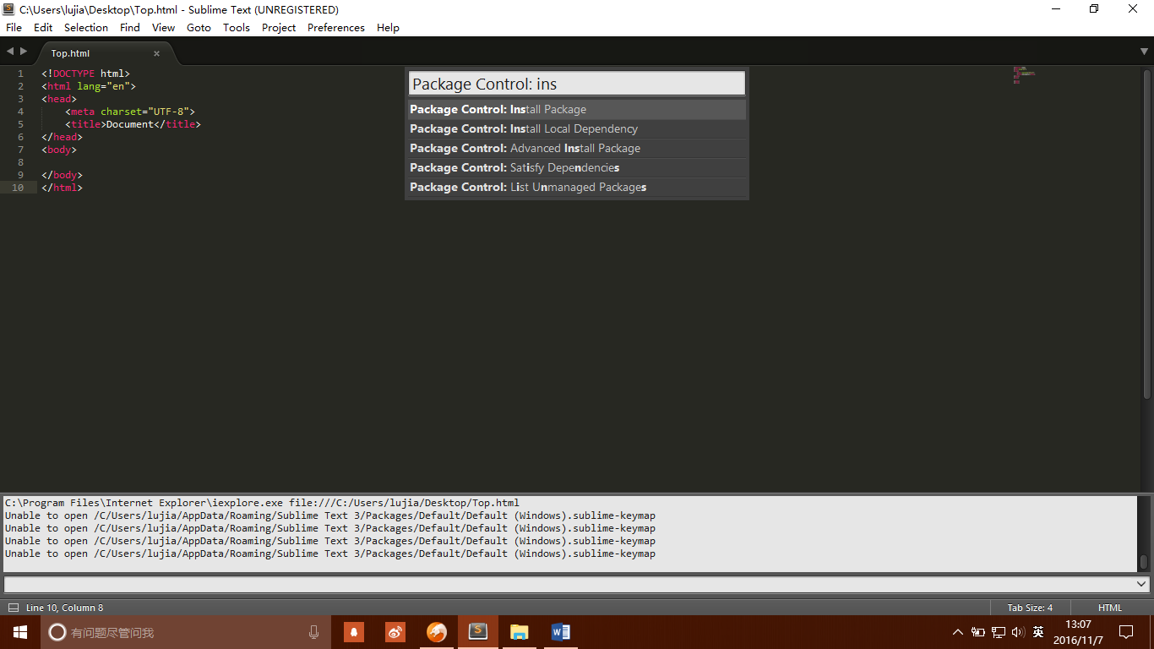Viewport: 1154px width, 649px height.
Task: Click Line 10, Column 8 status text
Action: pyautogui.click(x=65, y=608)
